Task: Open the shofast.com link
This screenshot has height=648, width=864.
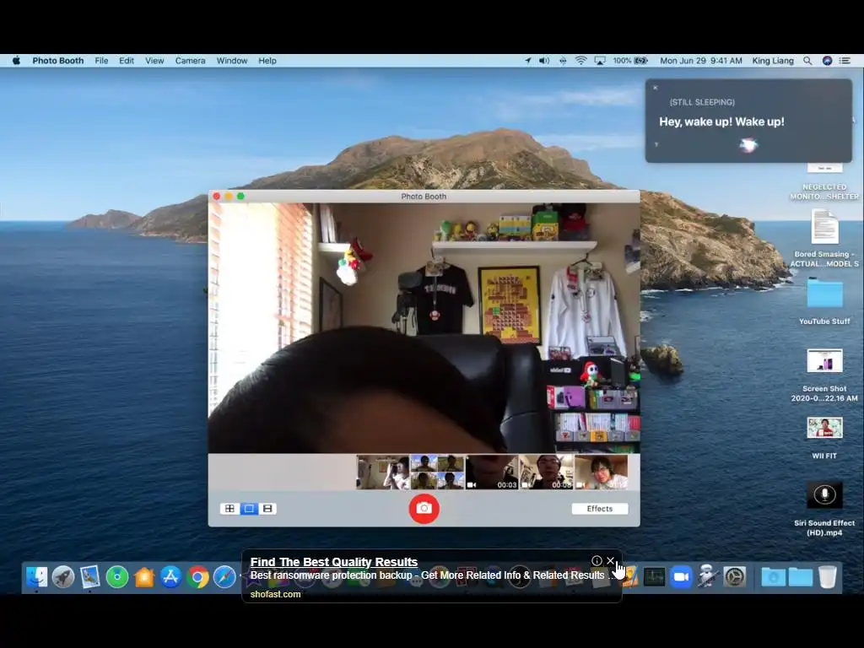Action: click(x=276, y=594)
